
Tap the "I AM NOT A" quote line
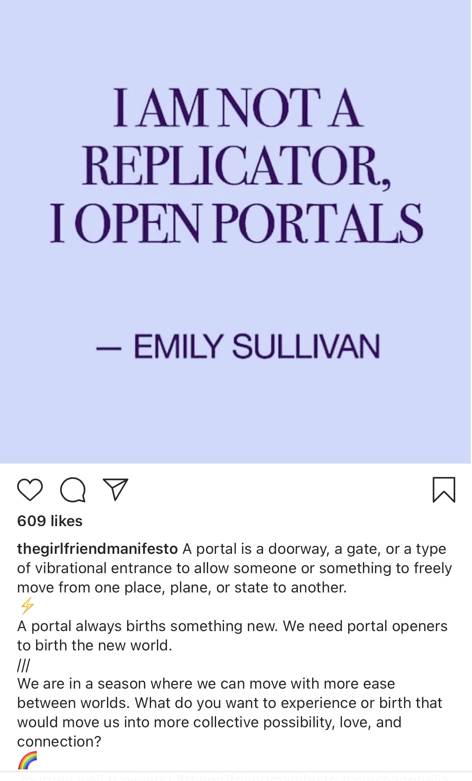click(x=237, y=107)
